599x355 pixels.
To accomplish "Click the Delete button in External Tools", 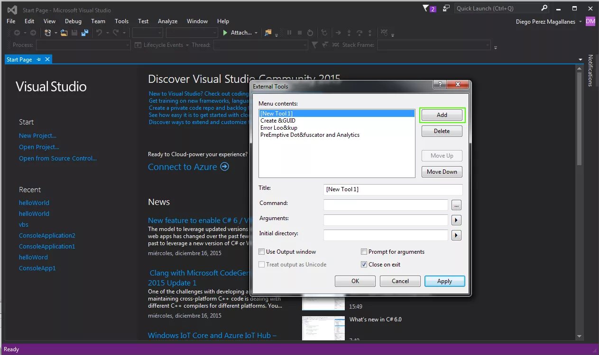I will coord(442,131).
